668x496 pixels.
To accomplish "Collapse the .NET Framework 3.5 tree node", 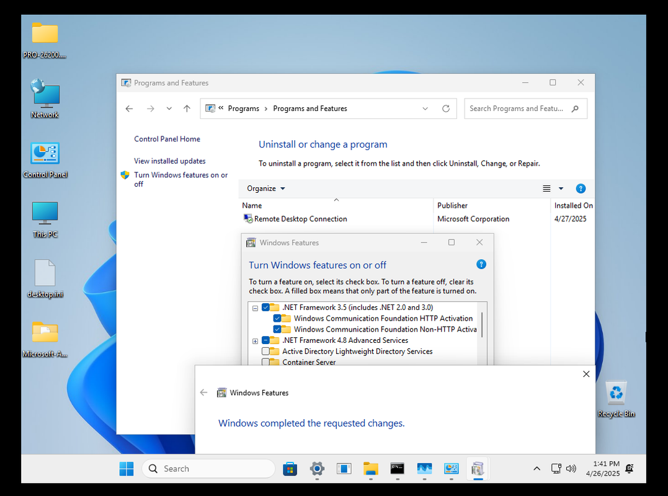I will 255,308.
